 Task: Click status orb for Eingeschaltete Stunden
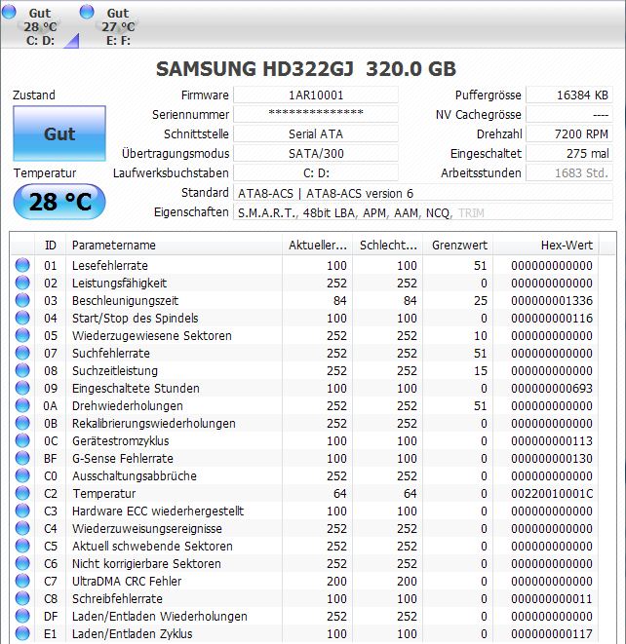point(22,388)
